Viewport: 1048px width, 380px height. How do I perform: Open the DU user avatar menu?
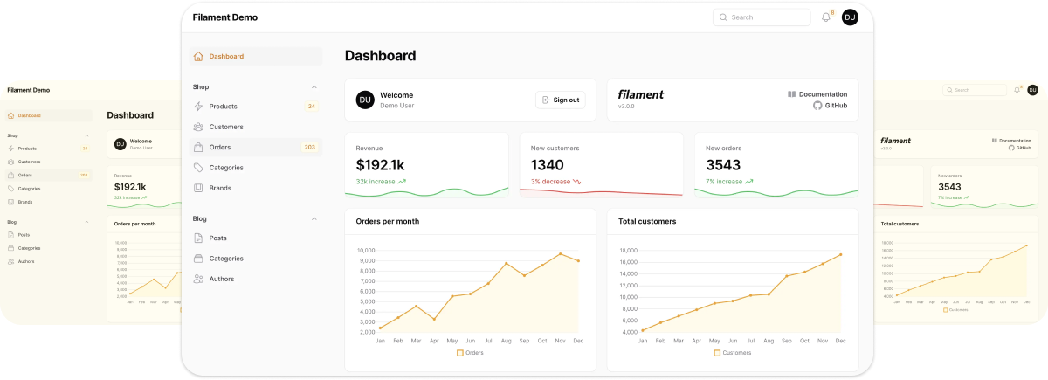(850, 17)
